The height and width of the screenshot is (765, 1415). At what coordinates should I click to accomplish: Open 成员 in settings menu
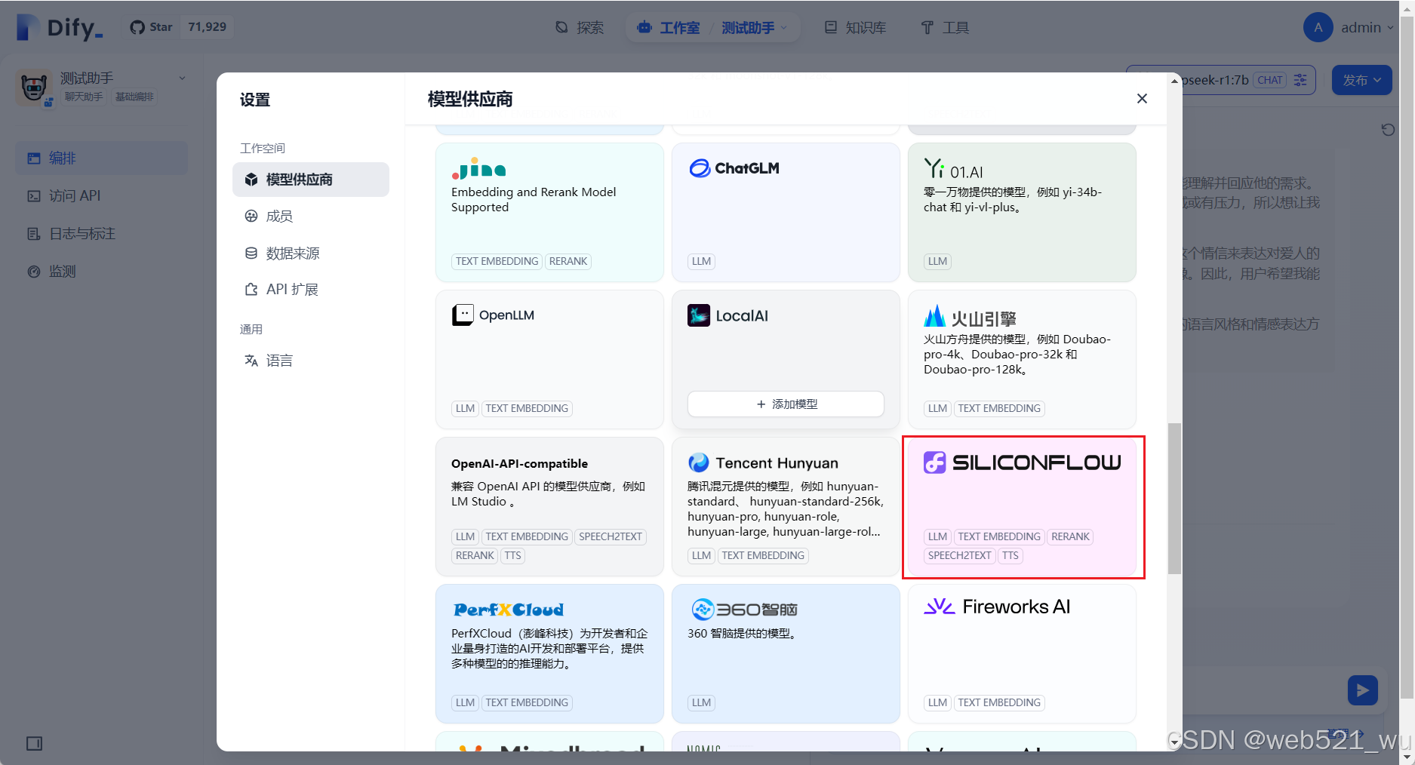[x=311, y=216]
